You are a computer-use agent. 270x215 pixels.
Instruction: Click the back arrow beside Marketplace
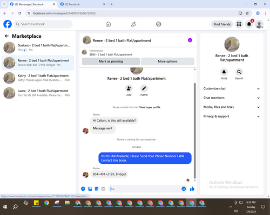(6, 36)
